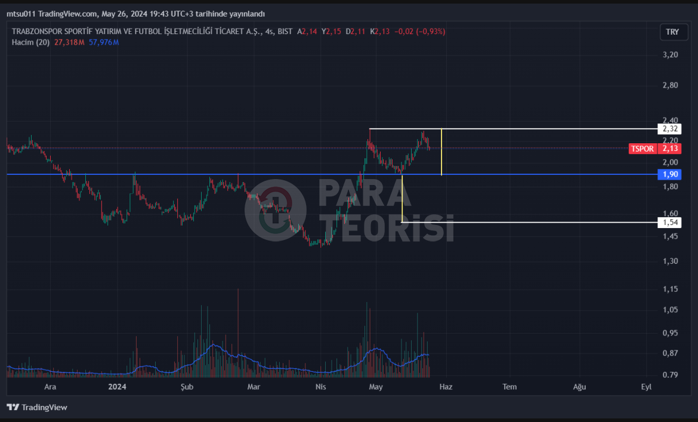The height and width of the screenshot is (422, 698).
Task: Click the Eyl month label on time axis
Action: [x=646, y=387]
